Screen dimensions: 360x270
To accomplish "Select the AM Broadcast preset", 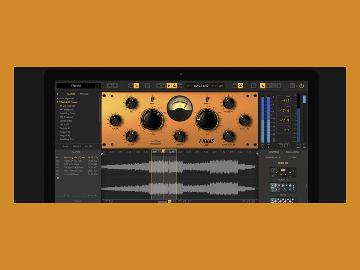I will coord(67,109).
